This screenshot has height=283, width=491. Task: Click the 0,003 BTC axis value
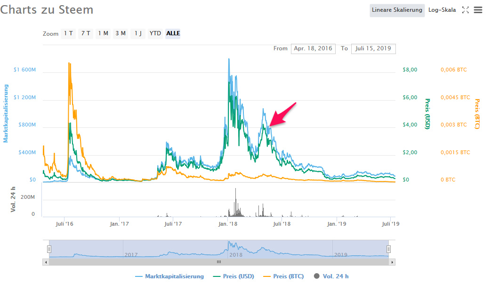[x=453, y=125]
